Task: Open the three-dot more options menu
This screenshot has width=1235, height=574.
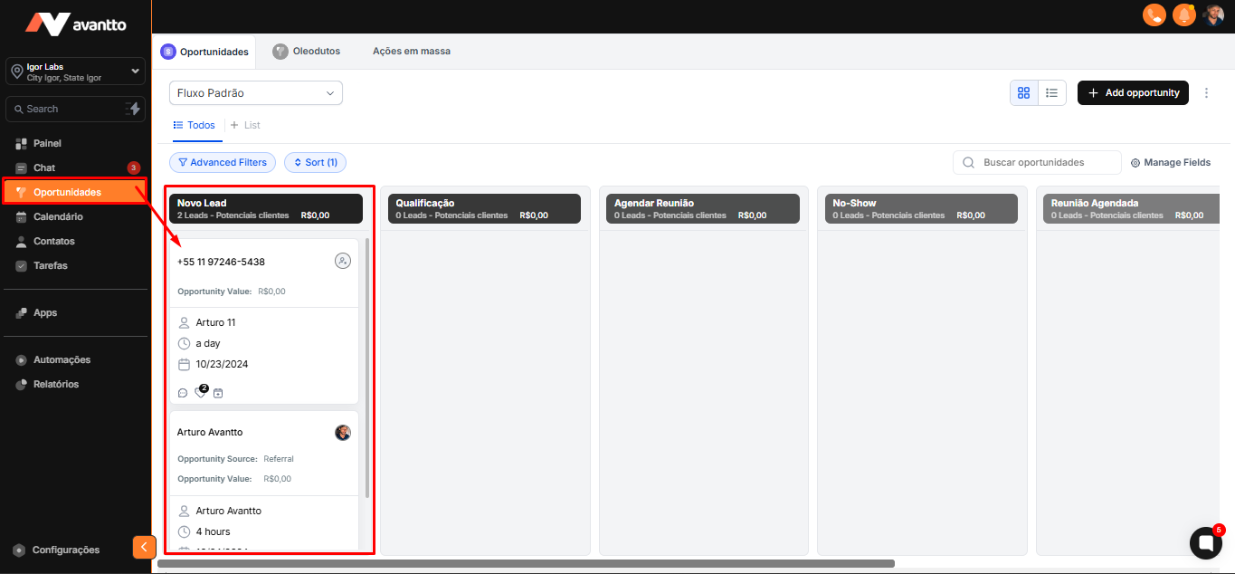Action: [1205, 92]
